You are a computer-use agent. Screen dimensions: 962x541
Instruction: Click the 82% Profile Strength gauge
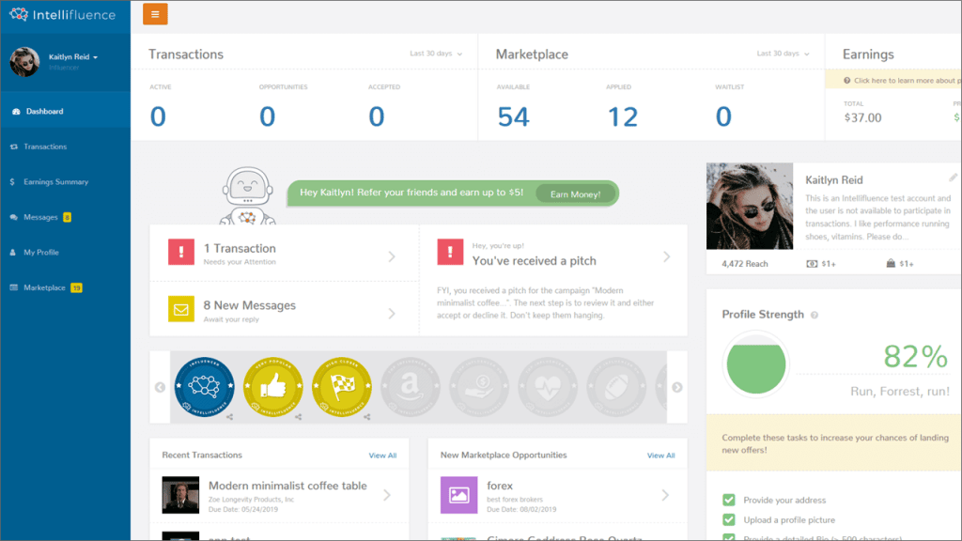click(x=756, y=365)
